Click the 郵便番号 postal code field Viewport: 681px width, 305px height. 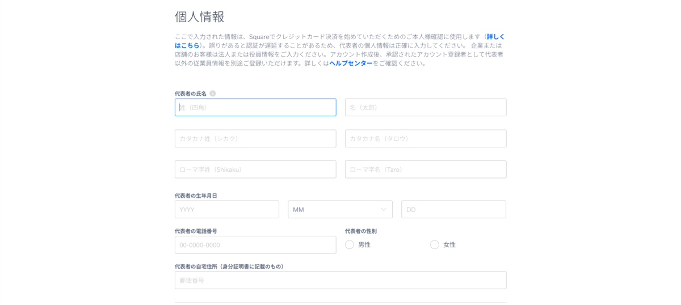click(x=340, y=280)
